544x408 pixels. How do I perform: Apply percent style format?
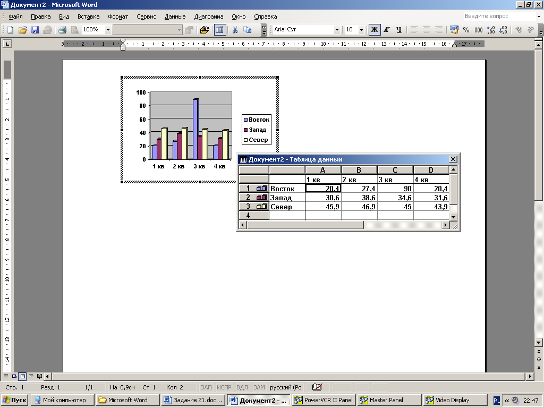[466, 30]
